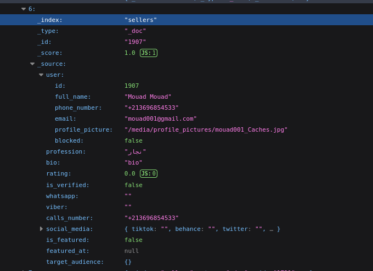Select the full_name key

(x=73, y=97)
